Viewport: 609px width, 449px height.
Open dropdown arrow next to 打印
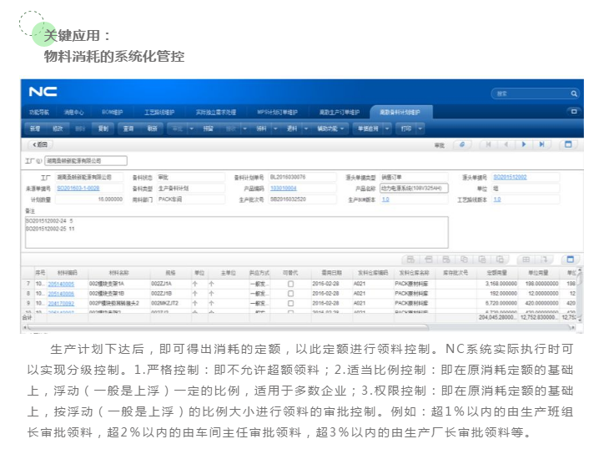point(420,129)
